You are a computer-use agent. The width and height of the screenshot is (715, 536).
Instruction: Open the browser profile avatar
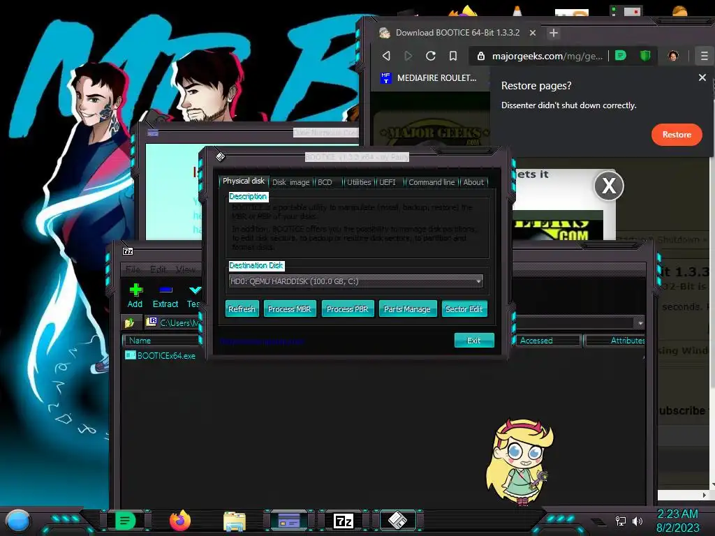pos(673,56)
